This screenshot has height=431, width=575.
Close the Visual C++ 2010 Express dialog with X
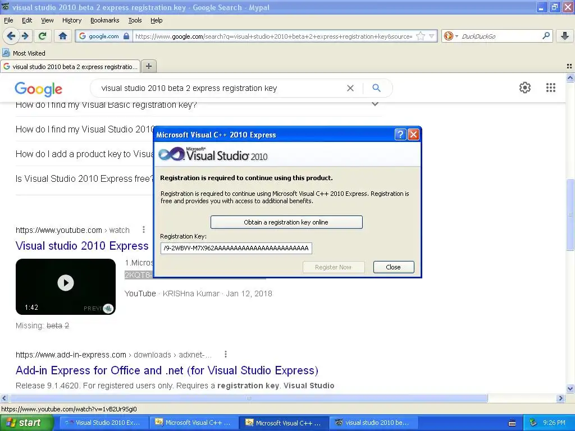(x=413, y=135)
